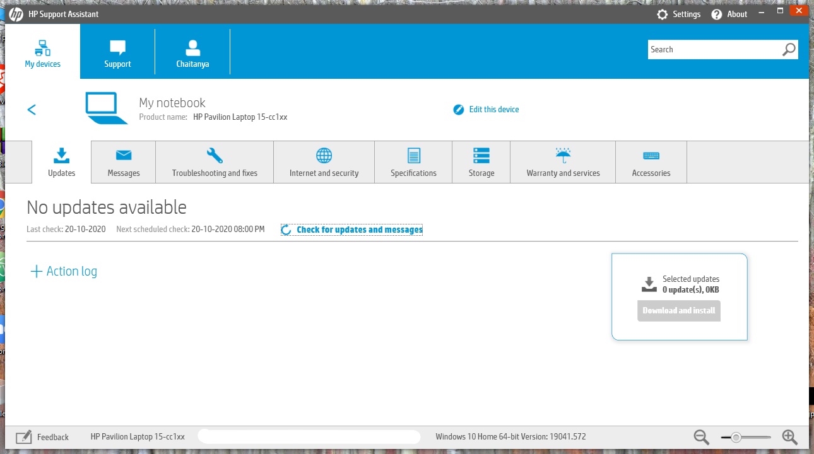The image size is (814, 454).
Task: Go back using the left arrow
Action: click(x=32, y=110)
